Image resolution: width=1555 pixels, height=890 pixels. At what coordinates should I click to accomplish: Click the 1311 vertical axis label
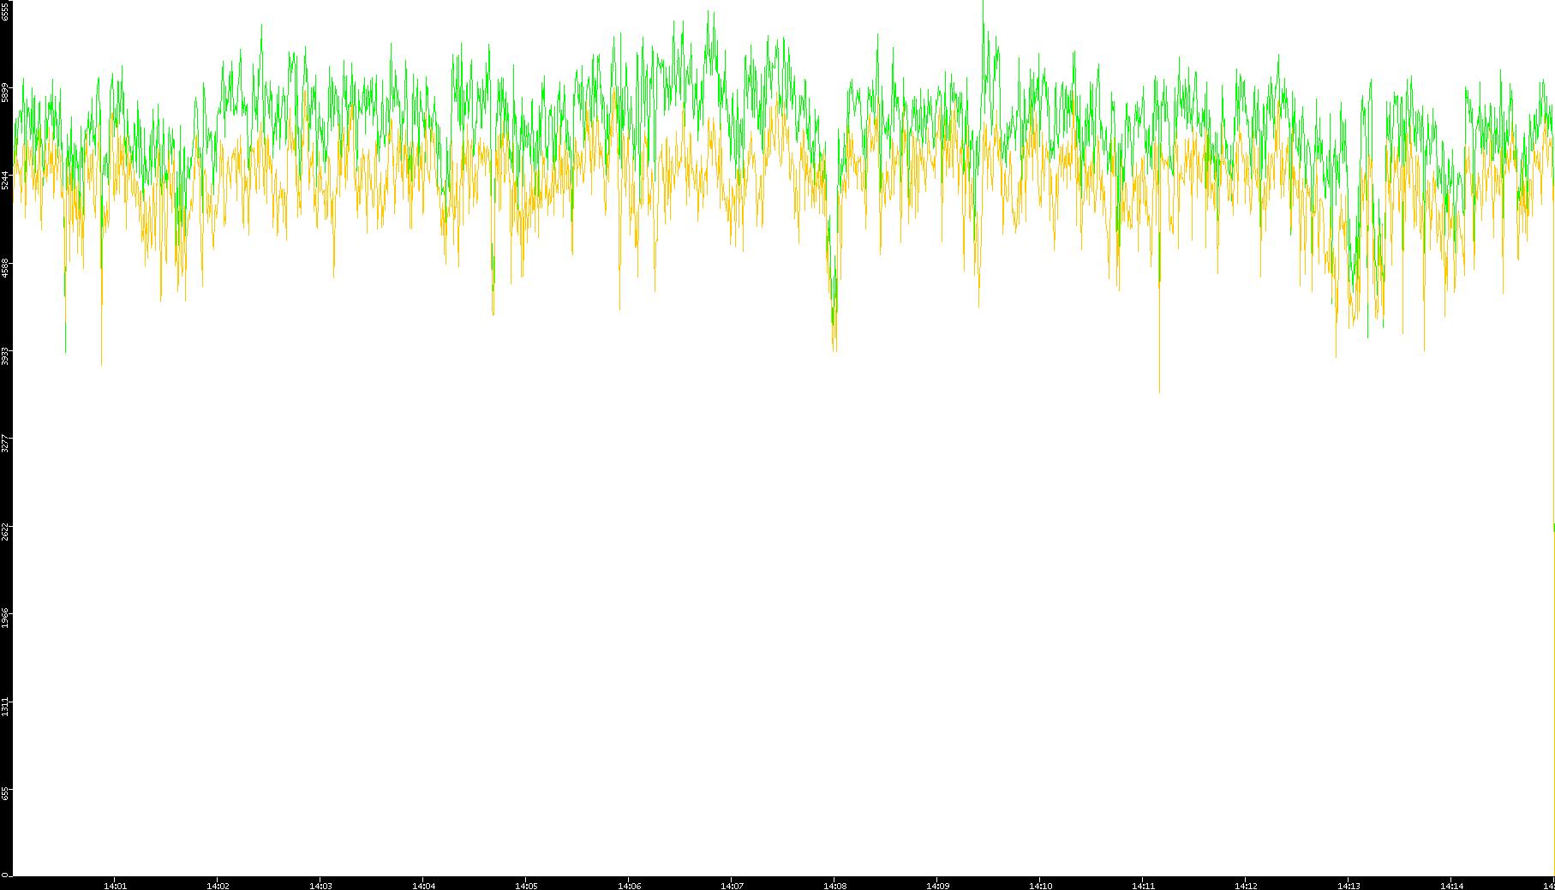[x=6, y=707]
